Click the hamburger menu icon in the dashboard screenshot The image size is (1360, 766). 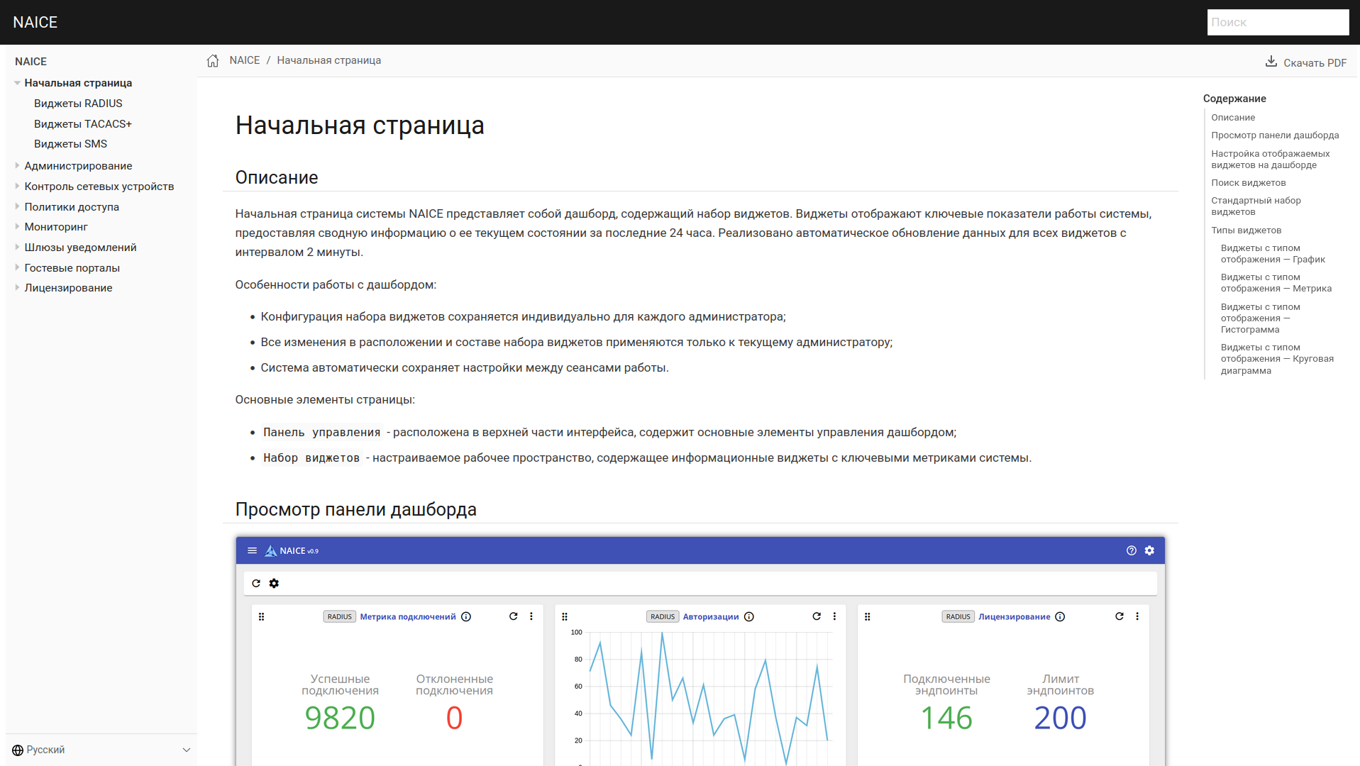252,550
